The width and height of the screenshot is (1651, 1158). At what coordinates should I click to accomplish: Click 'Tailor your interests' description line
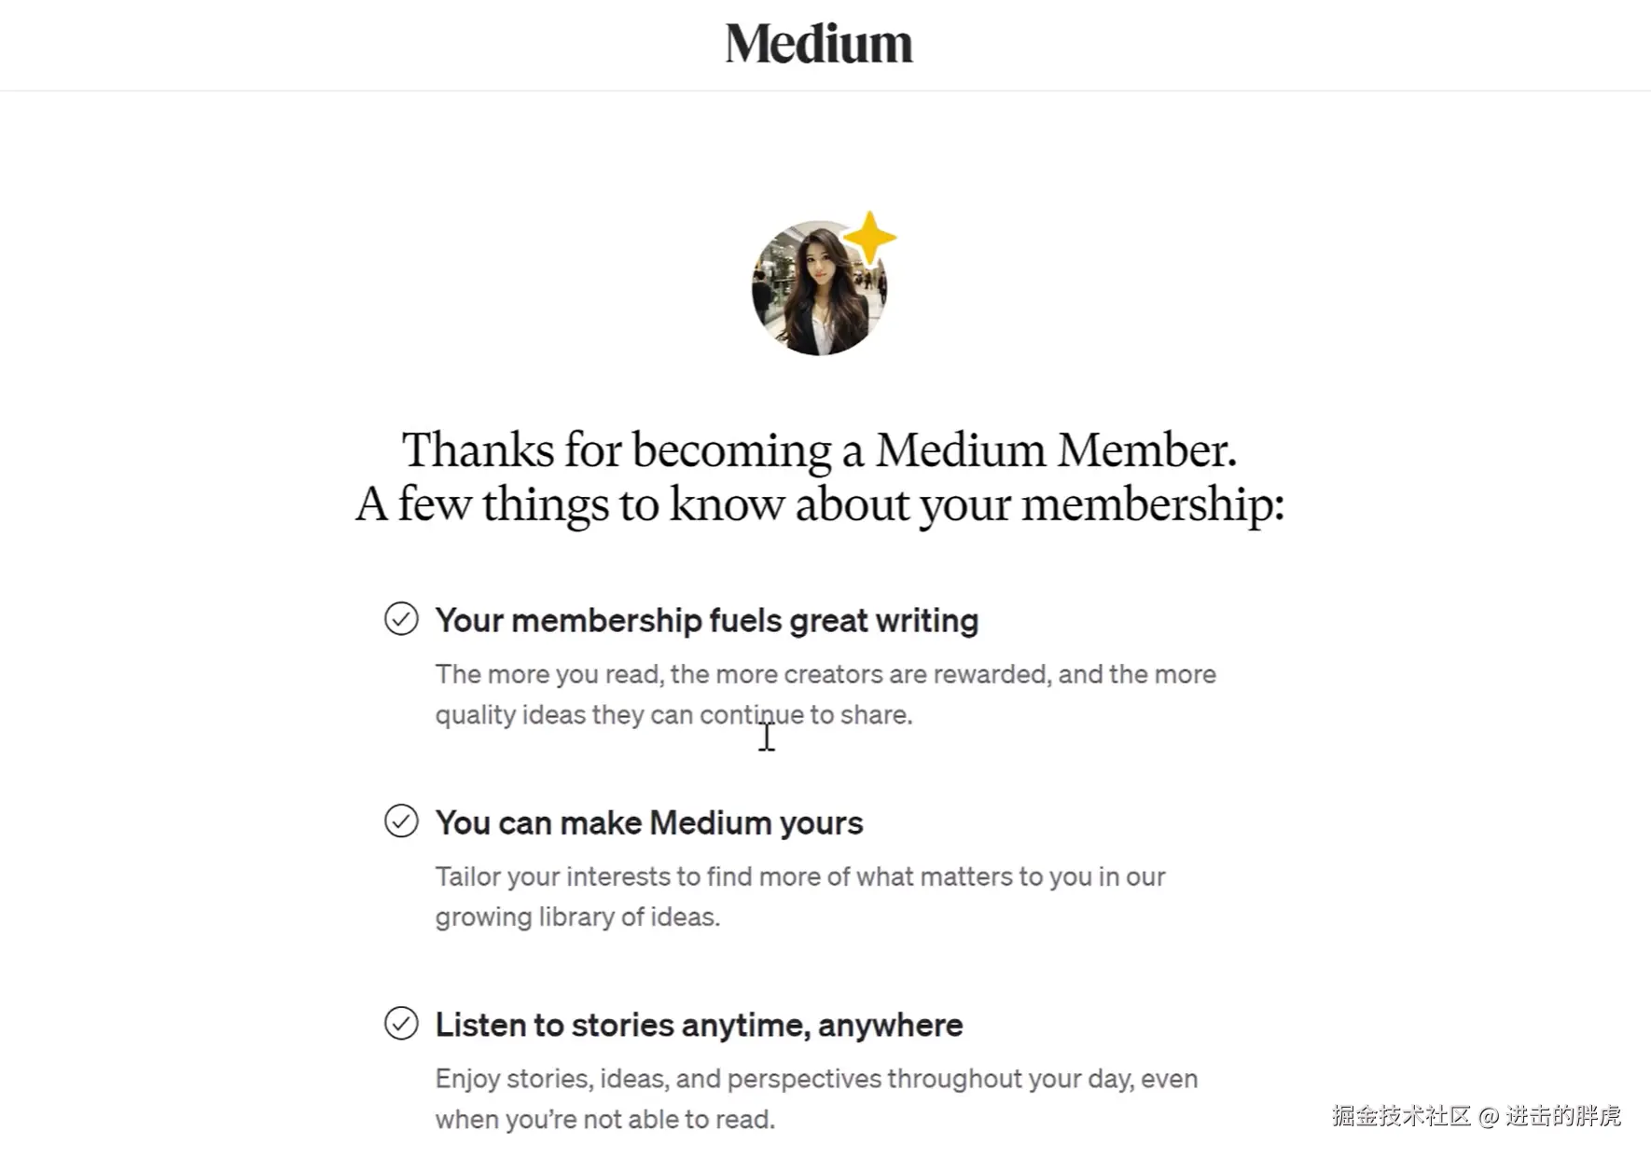point(799,876)
